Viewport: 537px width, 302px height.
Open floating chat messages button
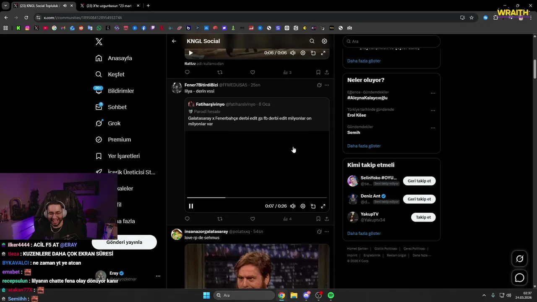tap(520, 278)
